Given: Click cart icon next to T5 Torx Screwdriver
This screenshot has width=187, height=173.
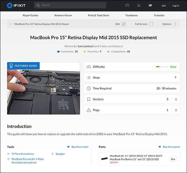Looking at the screenshot, I should coord(9,154).
